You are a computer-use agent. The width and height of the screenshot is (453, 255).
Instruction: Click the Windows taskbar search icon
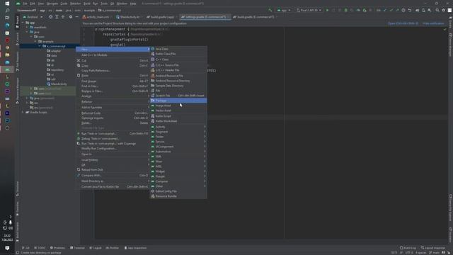click(7, 11)
